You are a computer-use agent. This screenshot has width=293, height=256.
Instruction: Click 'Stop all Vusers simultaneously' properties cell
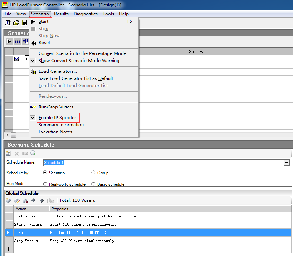pyautogui.click(x=170, y=241)
